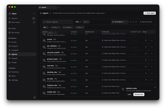Open more options for product-spec
Image resolution: width=166 pixels, height=109 pixels.
(x=152, y=60)
